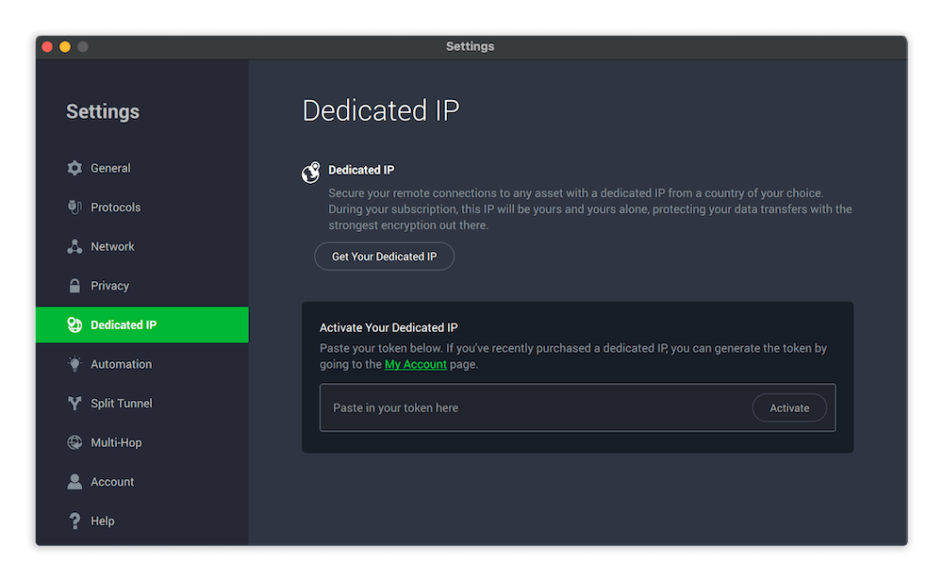Screen dimensions: 943x581
Task: Click the 'Secure your remote connections' description
Action: pos(590,209)
